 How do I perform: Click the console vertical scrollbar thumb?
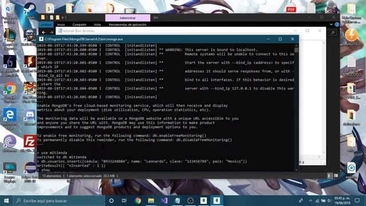click(296, 50)
